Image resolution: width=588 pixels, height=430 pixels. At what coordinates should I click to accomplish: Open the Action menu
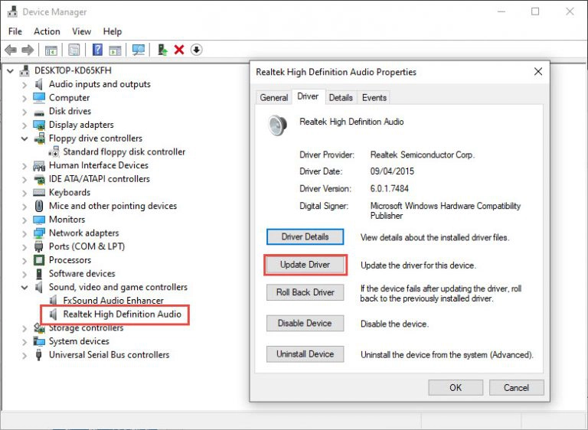click(47, 31)
